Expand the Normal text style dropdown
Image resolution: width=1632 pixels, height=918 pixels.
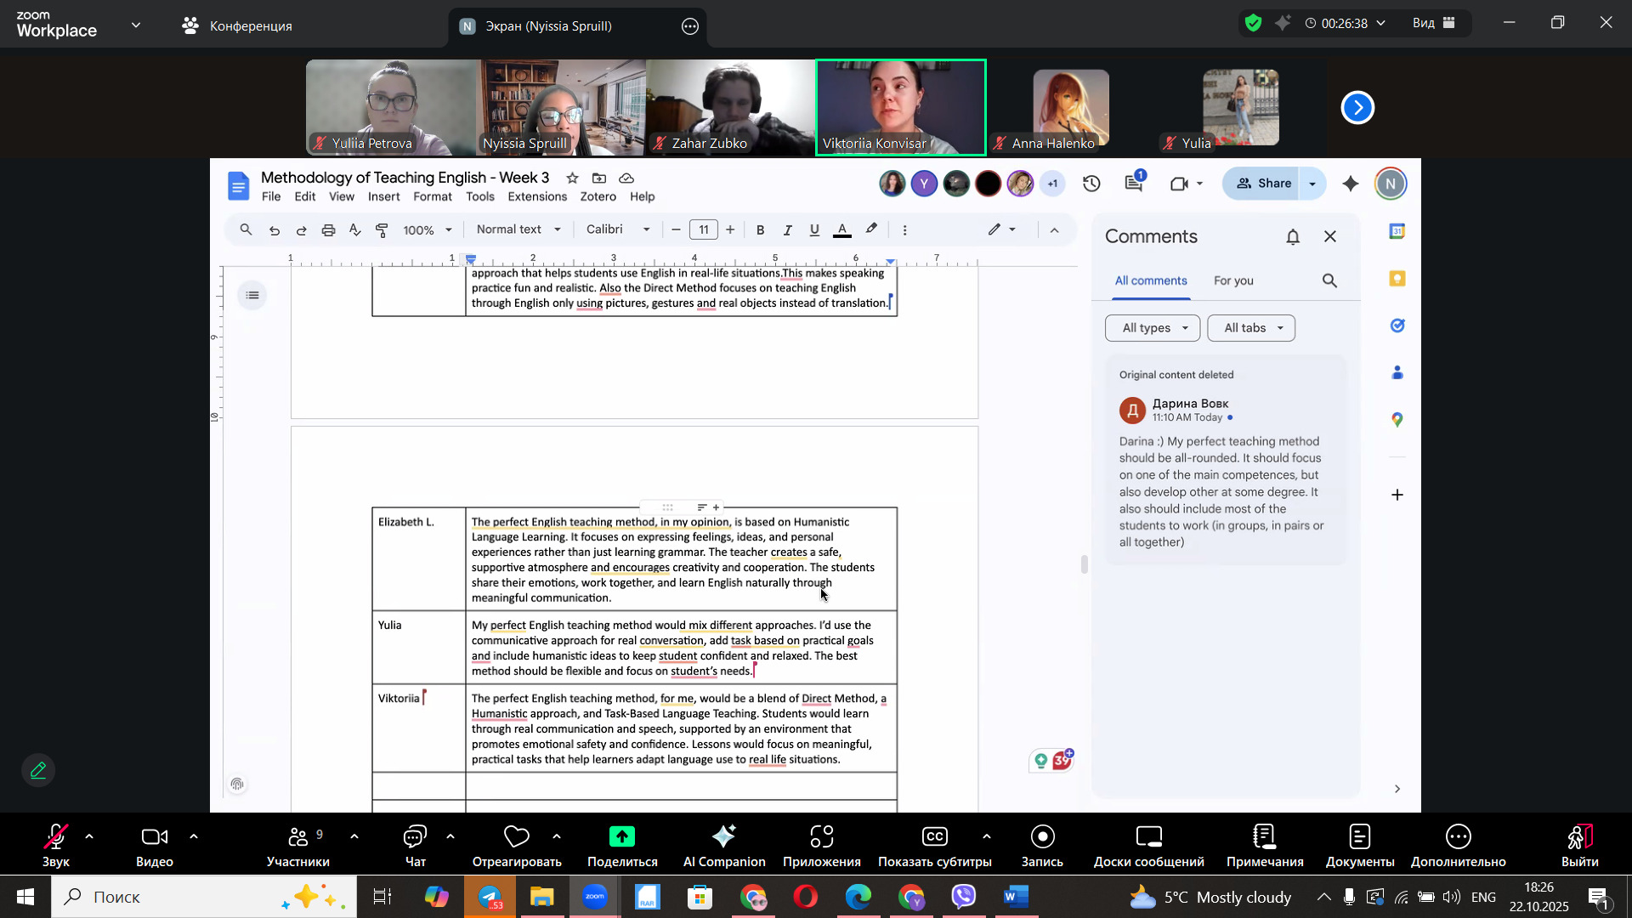click(518, 229)
